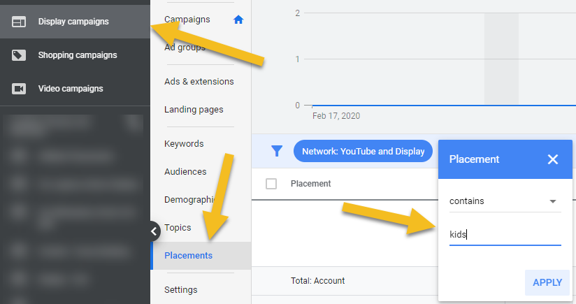The width and height of the screenshot is (576, 304).
Task: Close the Placement filter popup
Action: click(553, 159)
